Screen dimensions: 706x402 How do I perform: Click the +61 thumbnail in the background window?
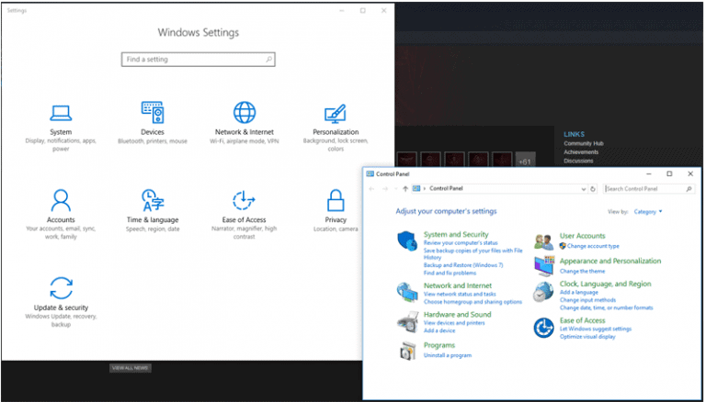[x=525, y=161]
